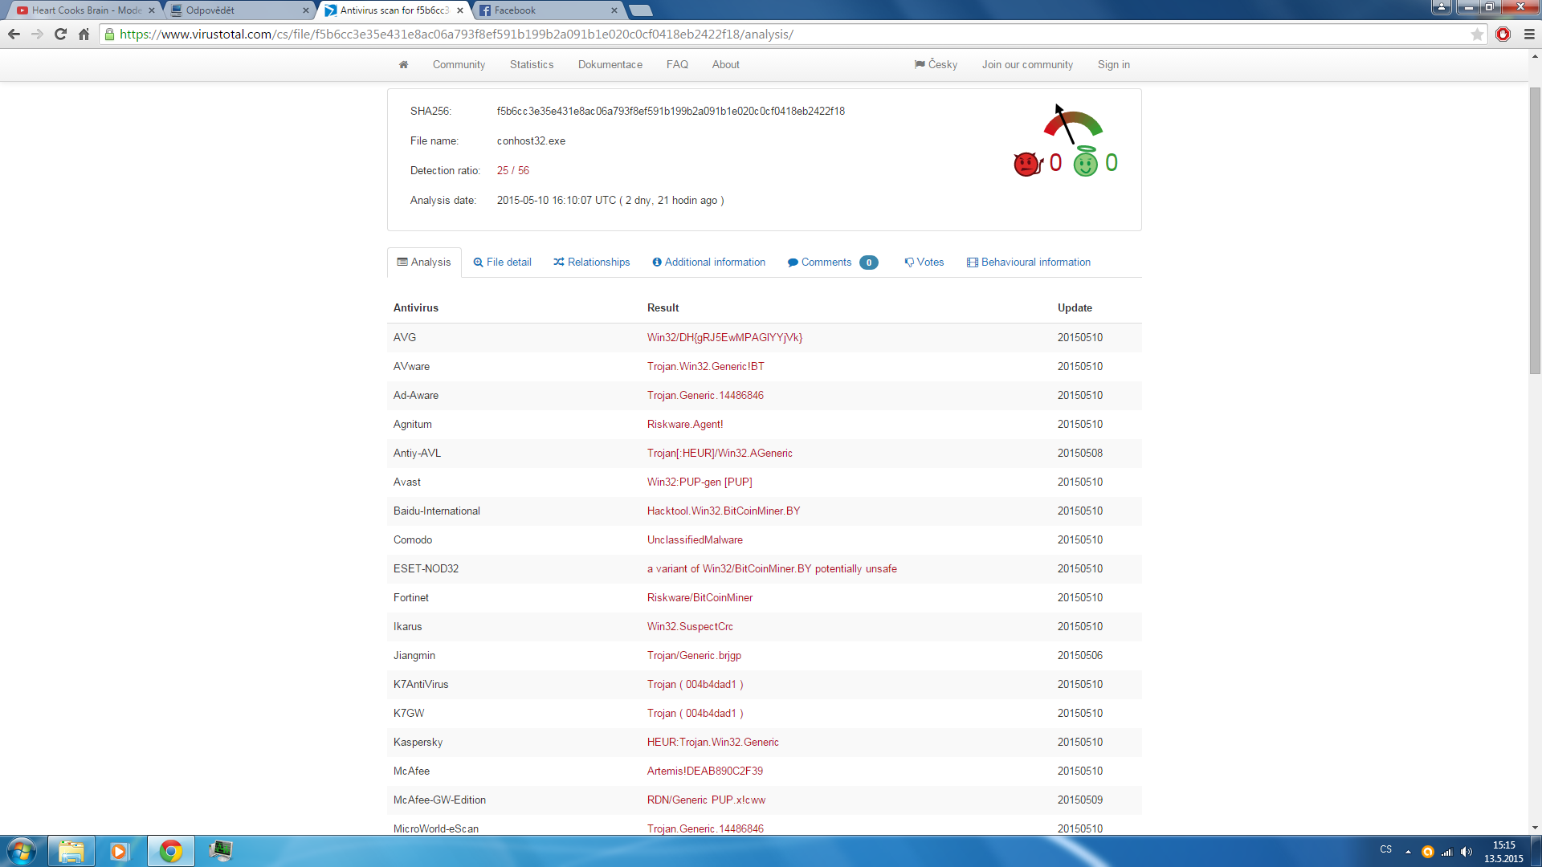Viewport: 1542px width, 867px height.
Task: Click McAfee Artemis!DEAB890C2F39 result
Action: 705,771
